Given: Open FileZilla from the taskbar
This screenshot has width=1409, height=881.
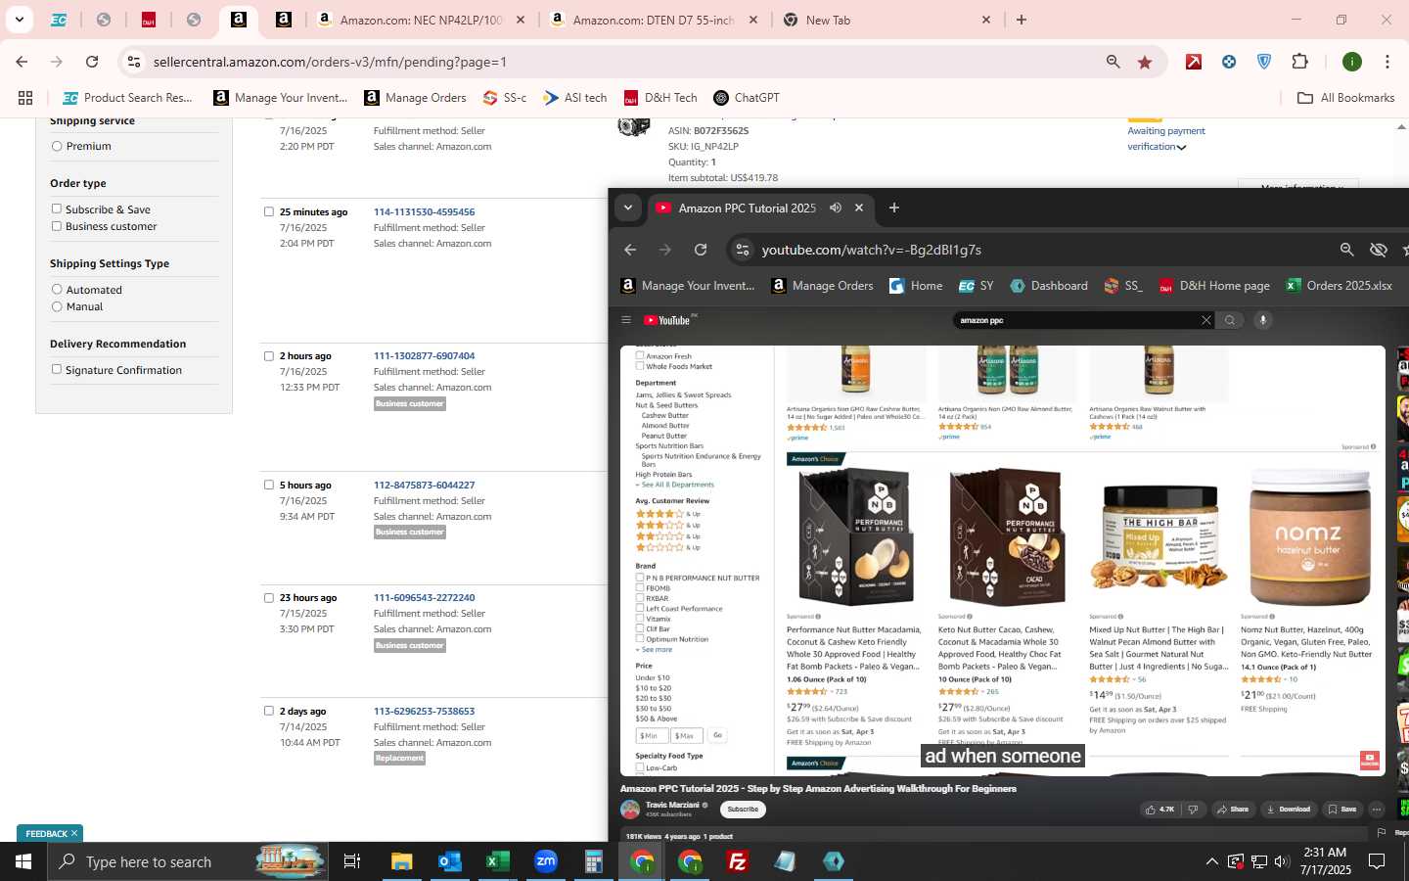Looking at the screenshot, I should [738, 861].
